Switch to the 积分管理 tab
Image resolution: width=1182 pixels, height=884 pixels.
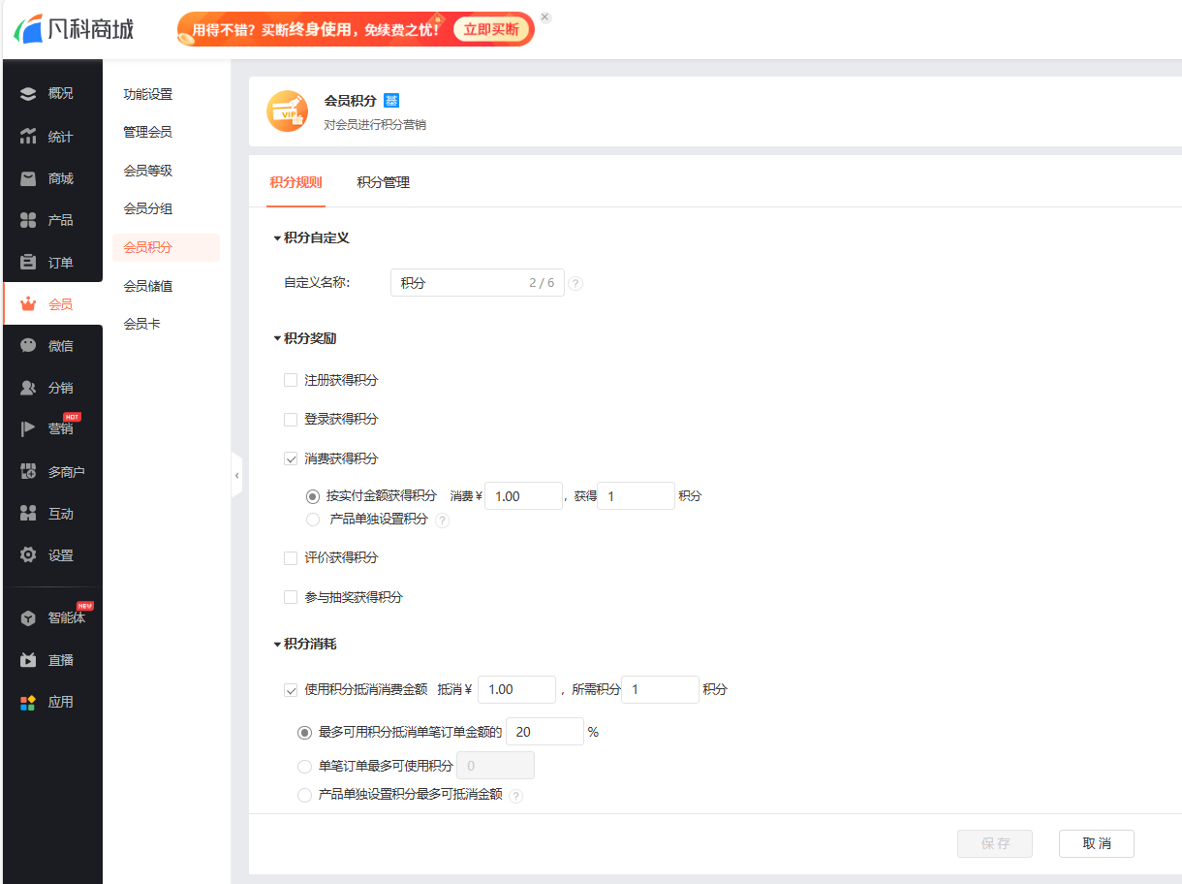pyautogui.click(x=384, y=181)
